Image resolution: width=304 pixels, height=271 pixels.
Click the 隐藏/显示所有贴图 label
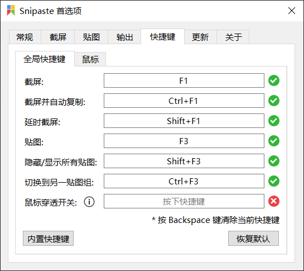pyautogui.click(x=61, y=162)
